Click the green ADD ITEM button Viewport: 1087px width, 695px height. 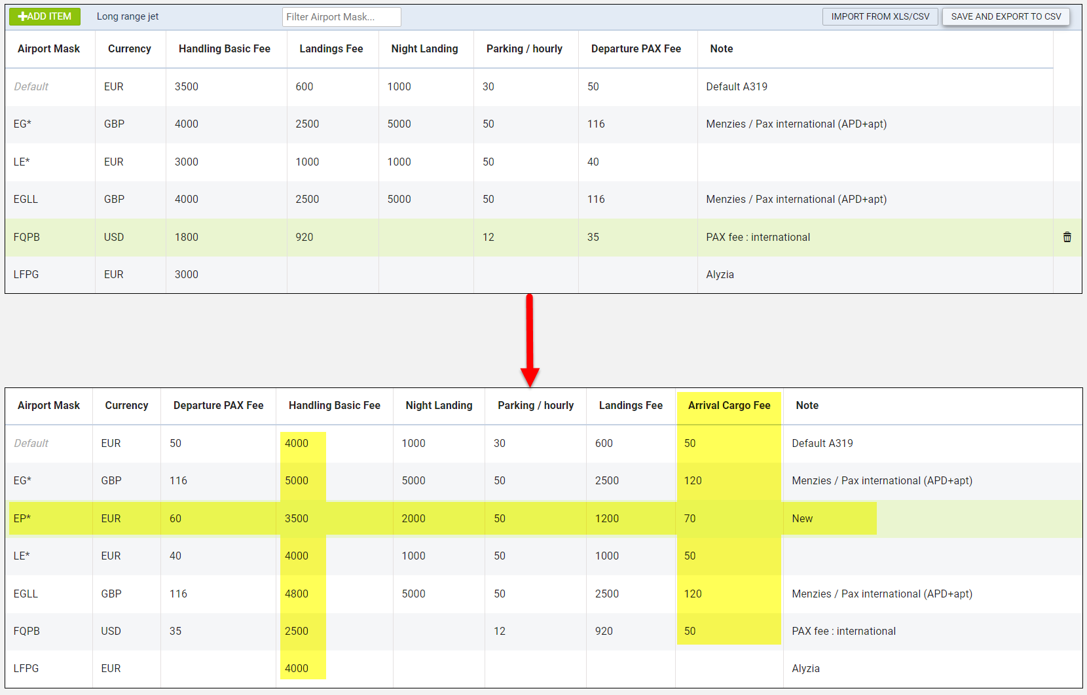pyautogui.click(x=45, y=16)
